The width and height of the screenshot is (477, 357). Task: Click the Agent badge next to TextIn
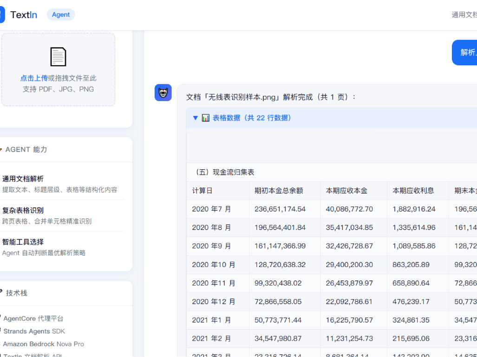[x=61, y=15]
